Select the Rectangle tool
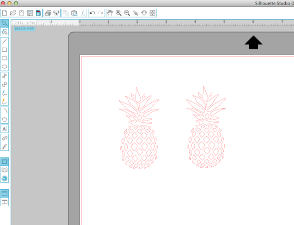The height and width of the screenshot is (225, 294). [5, 49]
